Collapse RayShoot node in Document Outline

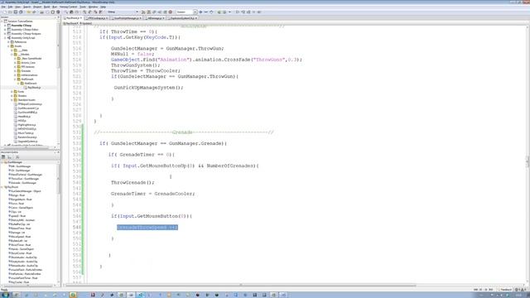coord(2,187)
